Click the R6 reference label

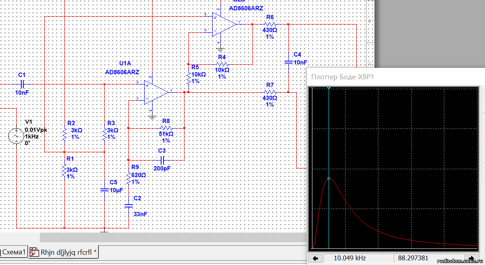[270, 17]
